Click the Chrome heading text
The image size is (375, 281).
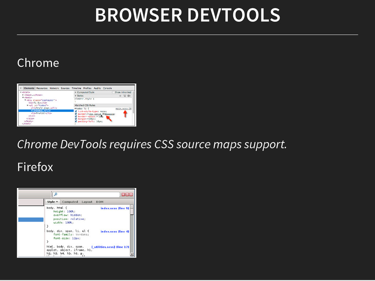pos(38,63)
